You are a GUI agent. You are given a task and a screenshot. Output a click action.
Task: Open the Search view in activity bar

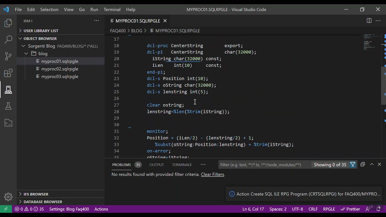8,39
